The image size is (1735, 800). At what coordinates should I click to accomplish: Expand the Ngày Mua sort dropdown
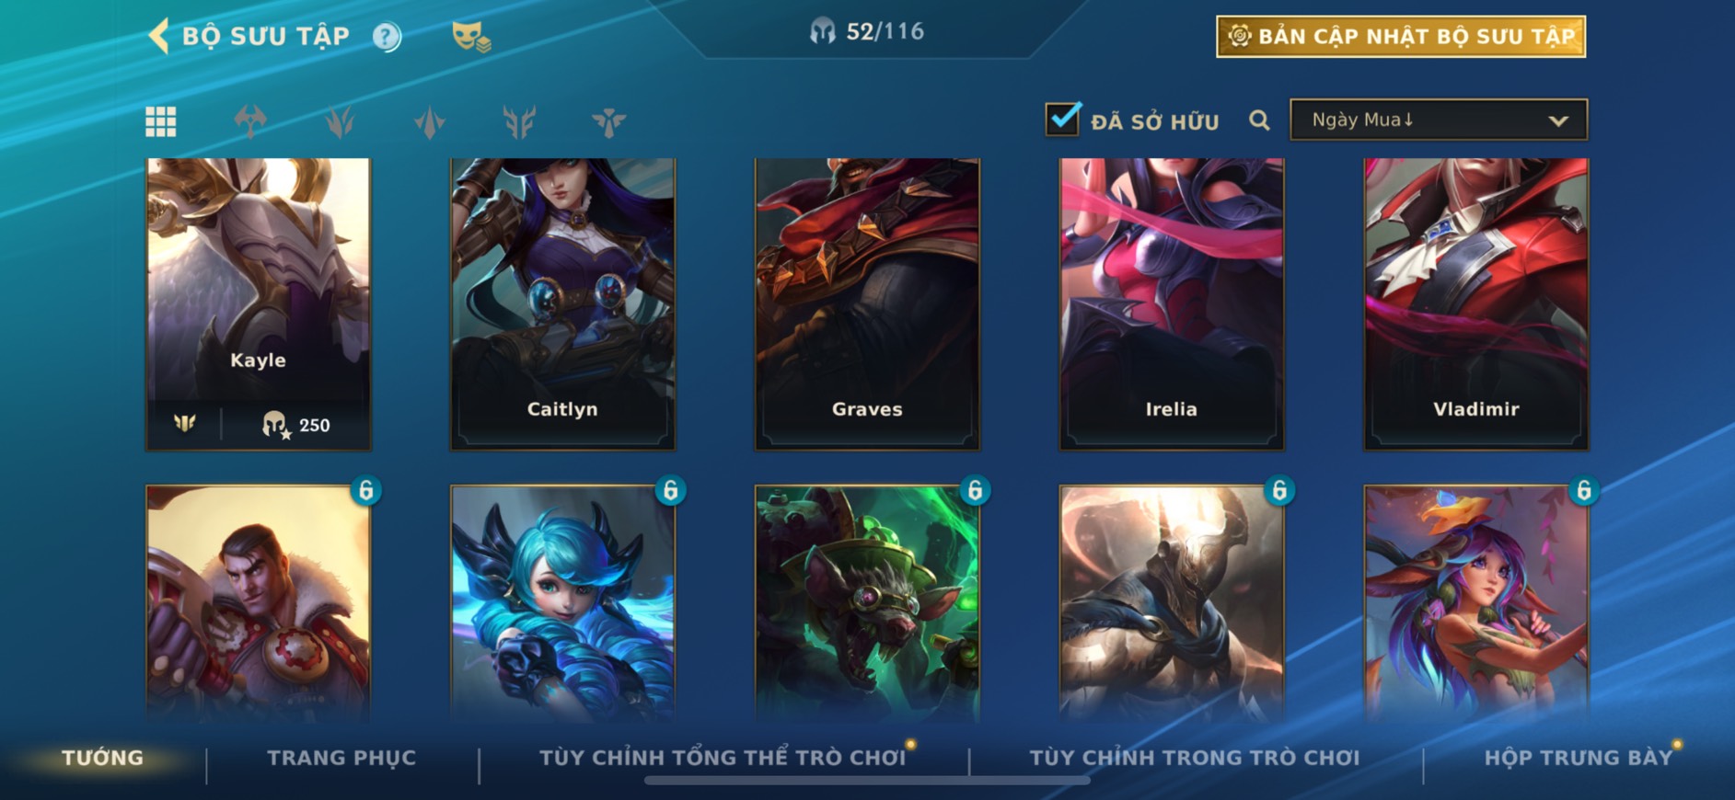point(1439,120)
